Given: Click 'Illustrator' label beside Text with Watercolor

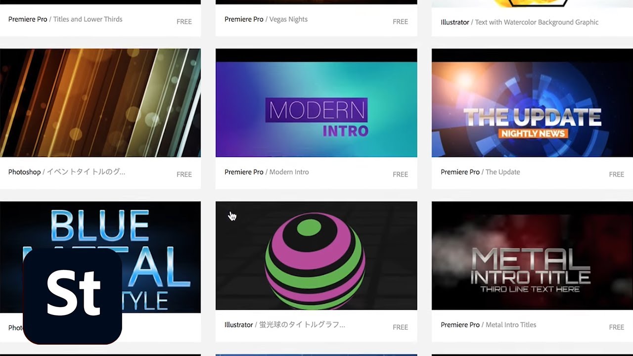Looking at the screenshot, I should point(455,22).
